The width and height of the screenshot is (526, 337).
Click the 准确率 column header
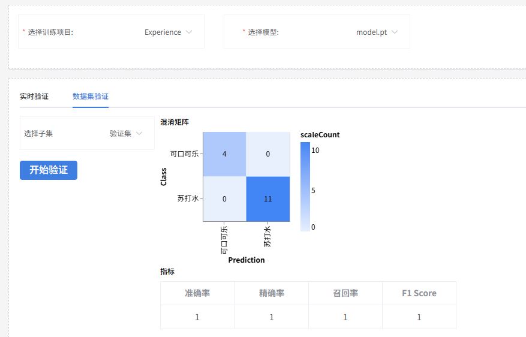[x=197, y=293]
